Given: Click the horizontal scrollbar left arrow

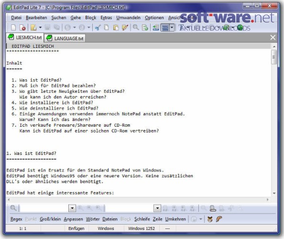Looking at the screenshot, I should click(x=9, y=199).
